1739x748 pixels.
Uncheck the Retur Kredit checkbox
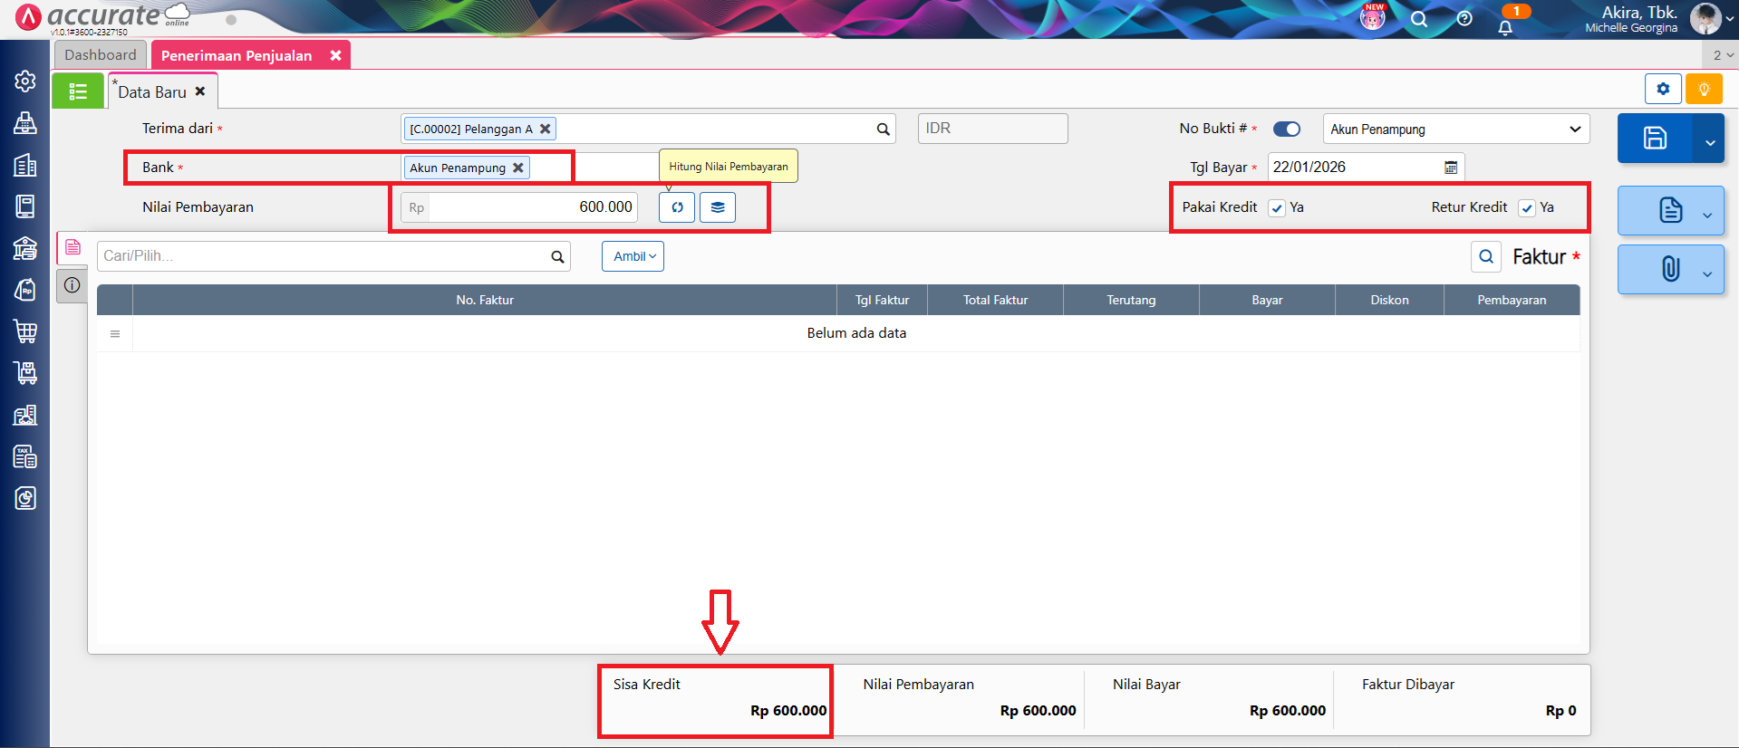(1527, 208)
